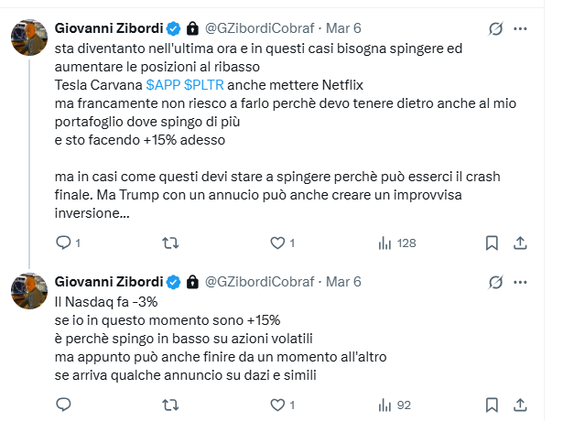This screenshot has width=563, height=421.
Task: Open more options on second tweet
Action: (x=521, y=281)
